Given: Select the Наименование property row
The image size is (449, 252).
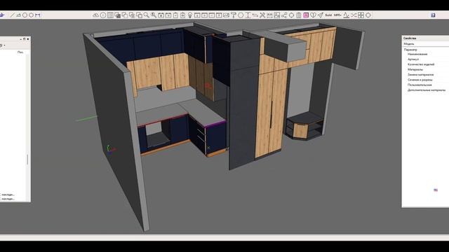Looking at the screenshot, I should 417,54.
